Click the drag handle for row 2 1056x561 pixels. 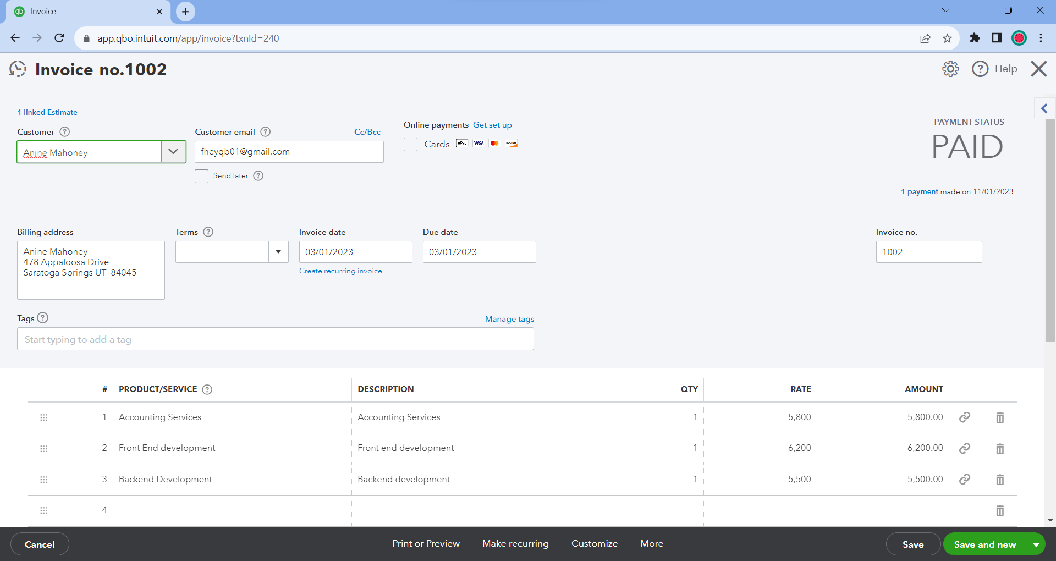pyautogui.click(x=44, y=449)
